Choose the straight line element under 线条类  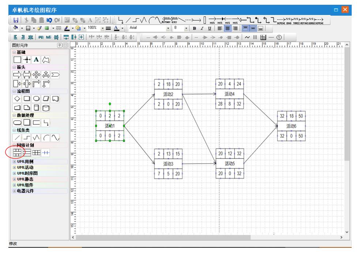click(x=17, y=138)
